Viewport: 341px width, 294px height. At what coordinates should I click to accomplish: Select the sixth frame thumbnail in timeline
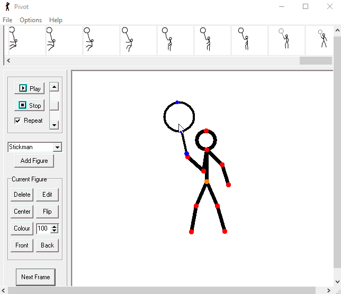212,40
